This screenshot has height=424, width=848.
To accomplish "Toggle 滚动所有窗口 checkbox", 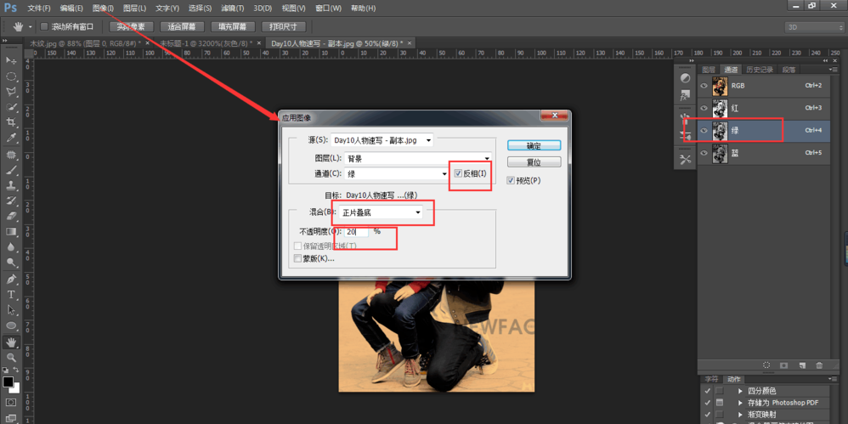I will point(44,26).
